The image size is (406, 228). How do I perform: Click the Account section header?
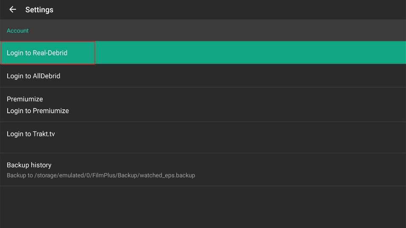(x=203, y=30)
